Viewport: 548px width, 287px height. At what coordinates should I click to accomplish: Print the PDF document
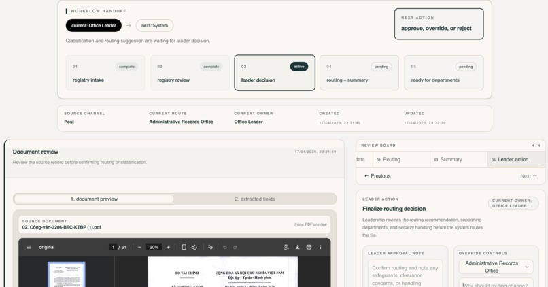pos(309,247)
